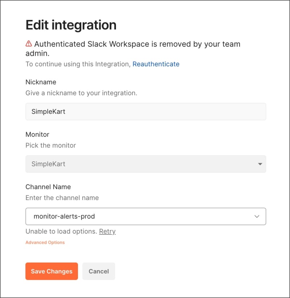Viewport: 290px width, 298px height.
Task: Click the monitor-alerts-prod text in the channel field
Action: point(64,217)
